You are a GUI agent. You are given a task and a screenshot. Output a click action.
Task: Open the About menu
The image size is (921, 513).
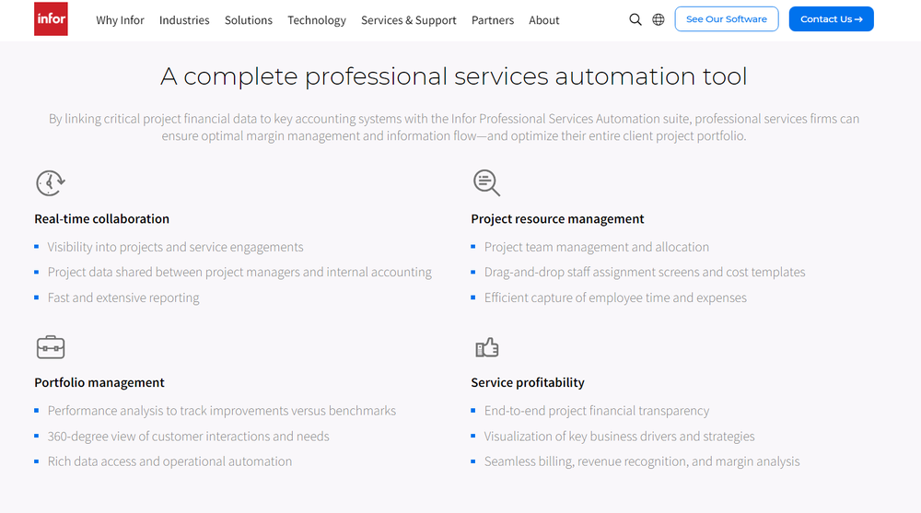[544, 20]
